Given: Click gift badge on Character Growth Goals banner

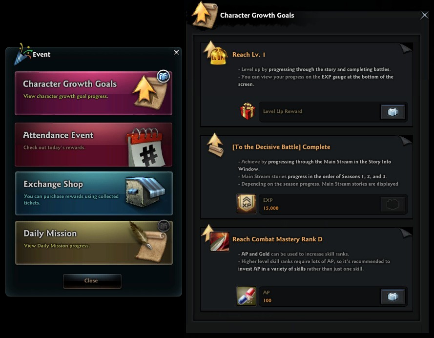Looking at the screenshot, I should tap(164, 76).
